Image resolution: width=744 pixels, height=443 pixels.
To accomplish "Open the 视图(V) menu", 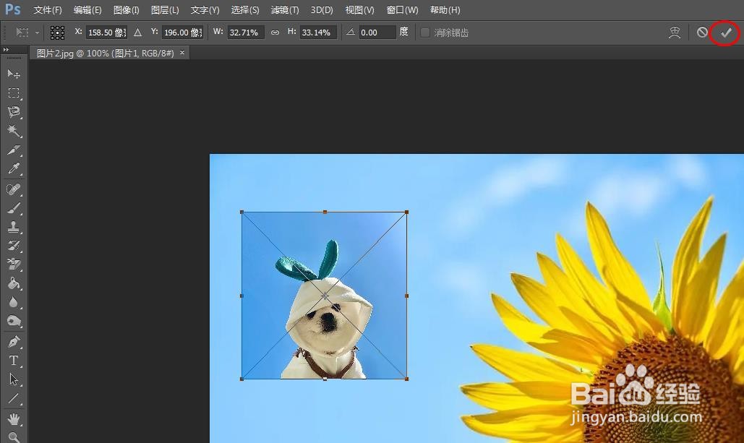I will [x=359, y=10].
